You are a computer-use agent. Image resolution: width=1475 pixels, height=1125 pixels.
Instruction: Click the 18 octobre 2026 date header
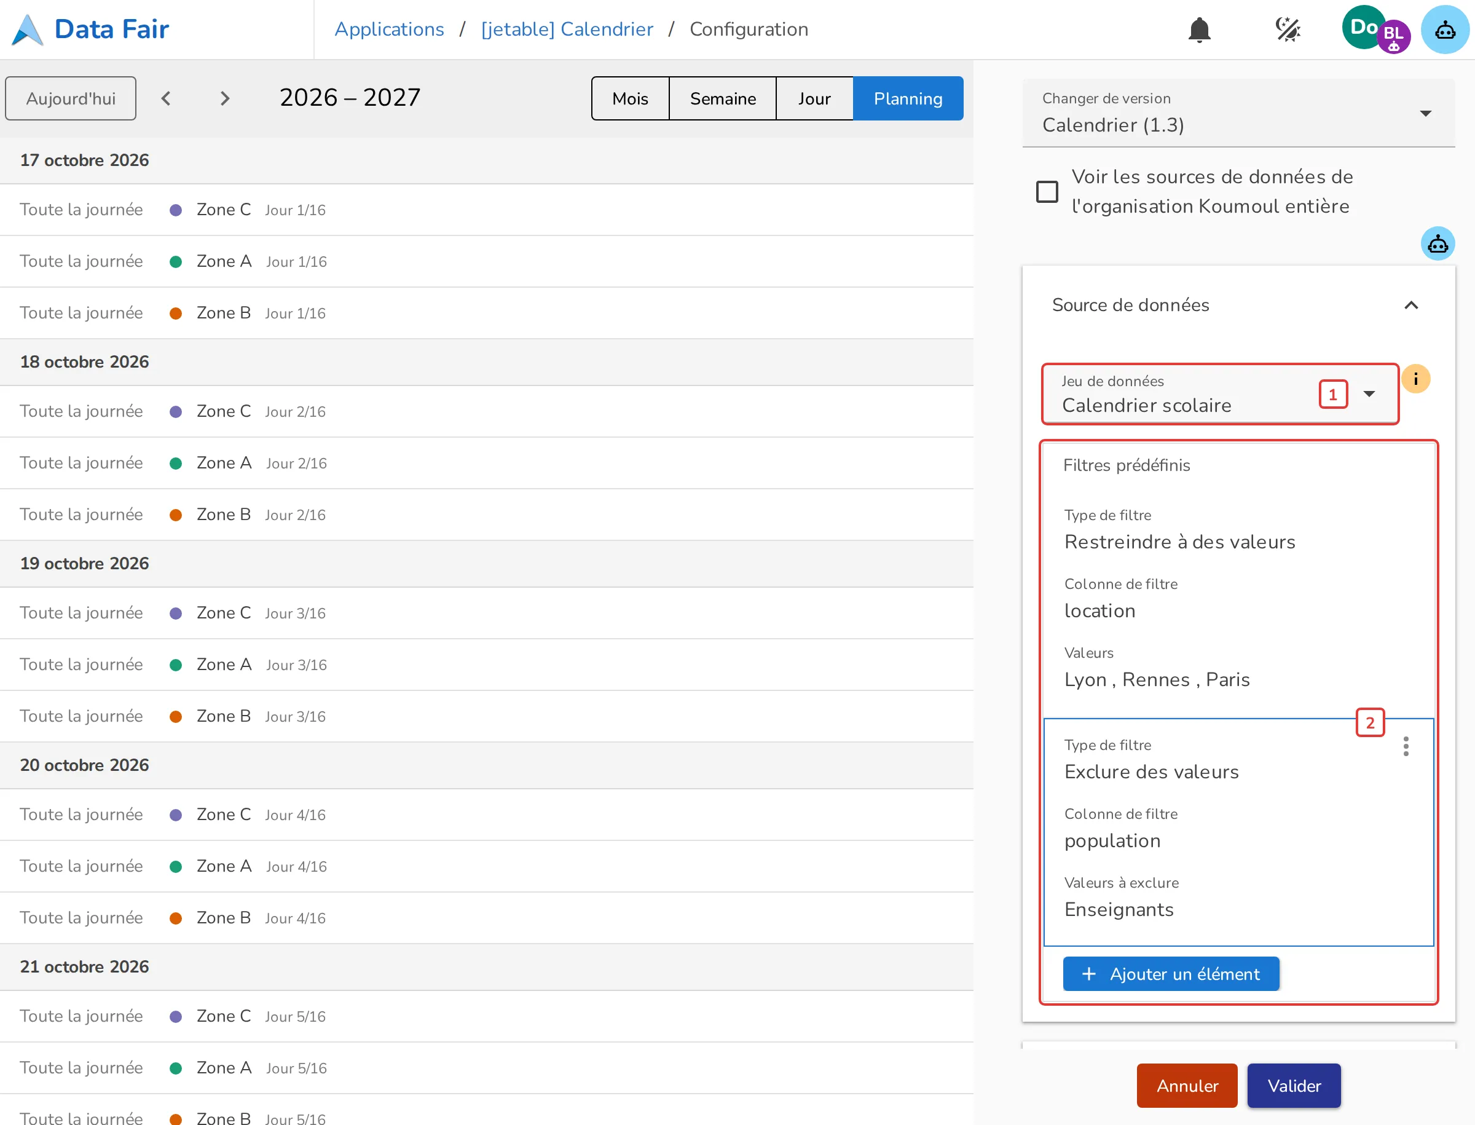pos(487,361)
